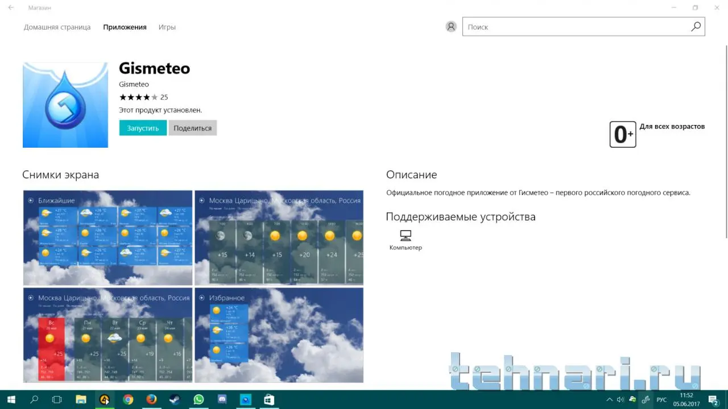Viewport: 728px width, 409px height.
Task: Click the Снимки экрана heading
Action: (60, 175)
